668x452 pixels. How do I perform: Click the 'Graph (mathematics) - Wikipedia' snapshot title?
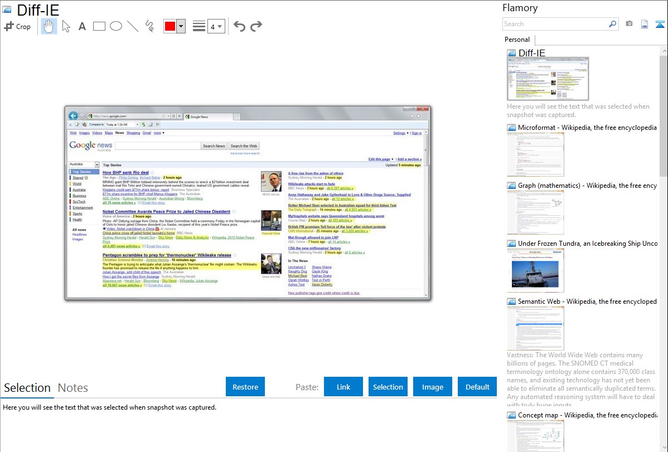point(588,186)
